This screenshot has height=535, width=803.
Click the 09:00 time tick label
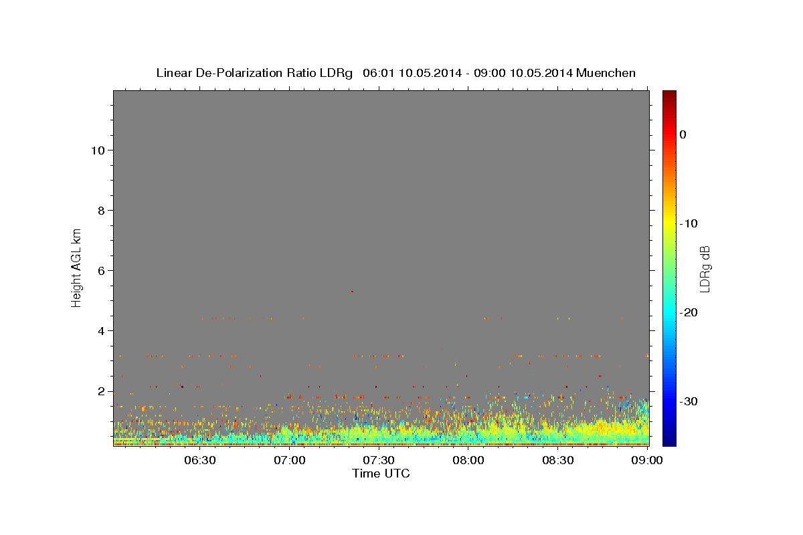coord(647,460)
